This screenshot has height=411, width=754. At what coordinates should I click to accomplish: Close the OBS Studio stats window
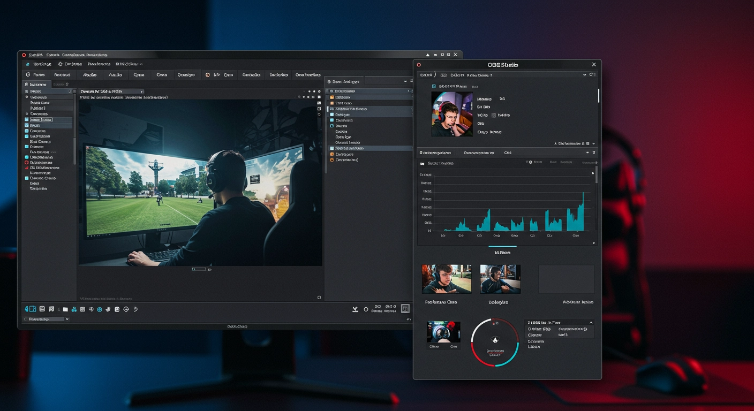coord(593,65)
